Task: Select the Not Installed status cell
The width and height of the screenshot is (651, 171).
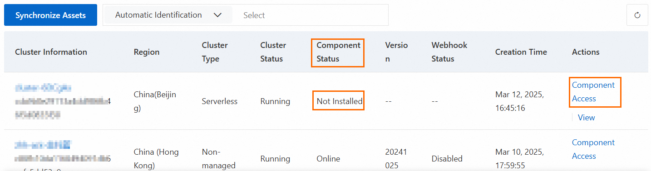Action: click(340, 101)
